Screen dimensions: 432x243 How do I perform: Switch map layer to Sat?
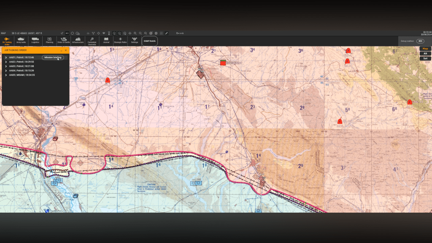click(425, 58)
